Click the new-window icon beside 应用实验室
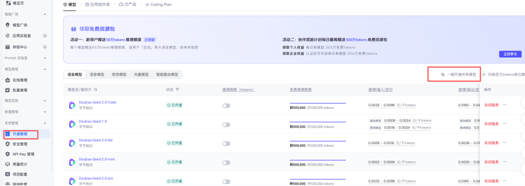The height and width of the screenshot is (186, 525). (45, 35)
